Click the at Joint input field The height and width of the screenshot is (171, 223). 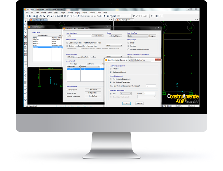pyautogui.click(x=150, y=94)
